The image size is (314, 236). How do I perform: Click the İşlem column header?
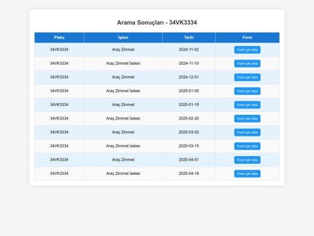click(123, 37)
